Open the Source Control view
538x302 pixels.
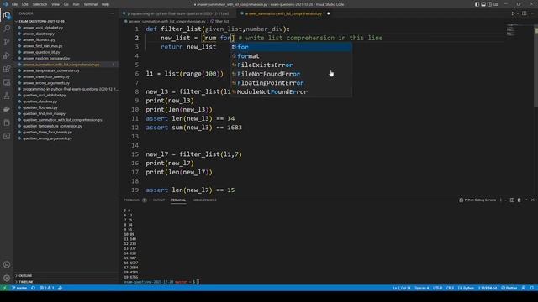click(7, 42)
